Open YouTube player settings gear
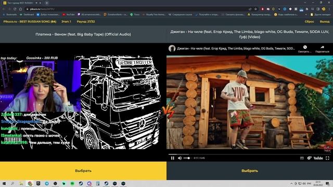Image resolution: width=333 pixels, height=187 pixels. [x=309, y=158]
